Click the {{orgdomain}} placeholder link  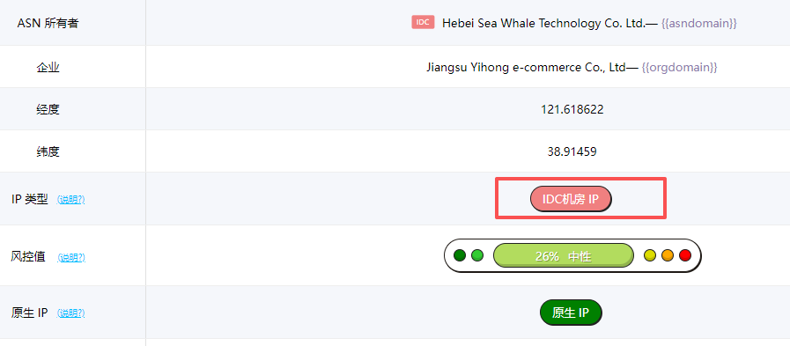click(x=679, y=67)
